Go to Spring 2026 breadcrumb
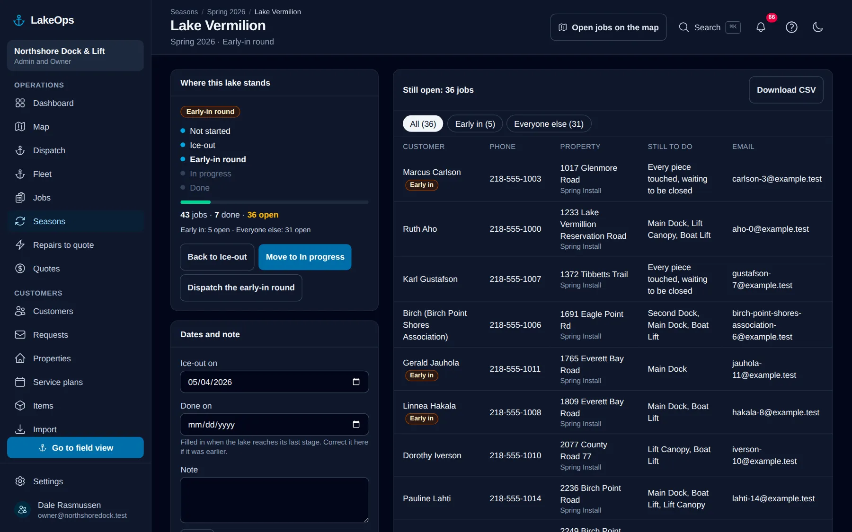This screenshot has width=852, height=532. coord(226,12)
